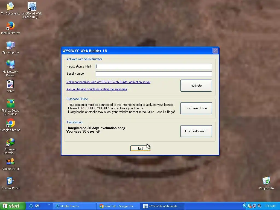Click the 'Trial Version' group label
The image size is (280, 210).
coord(74,122)
